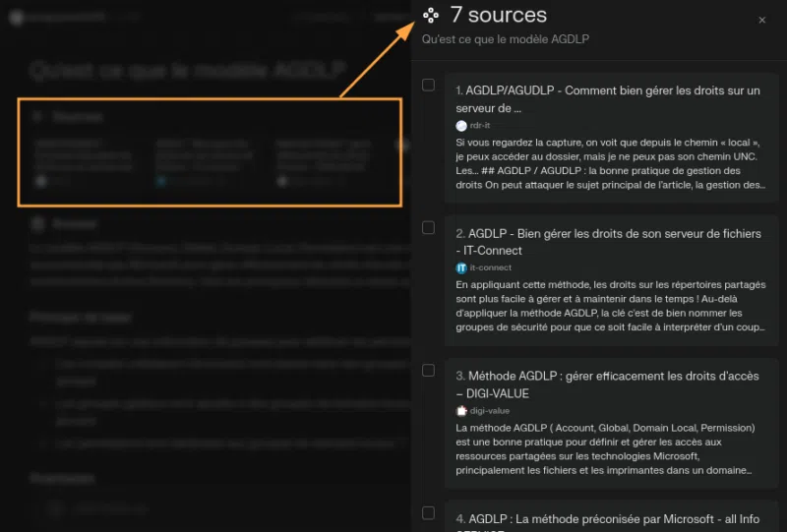This screenshot has width=787, height=532.
Task: Click the digi-value site favicon
Action: coord(461,411)
